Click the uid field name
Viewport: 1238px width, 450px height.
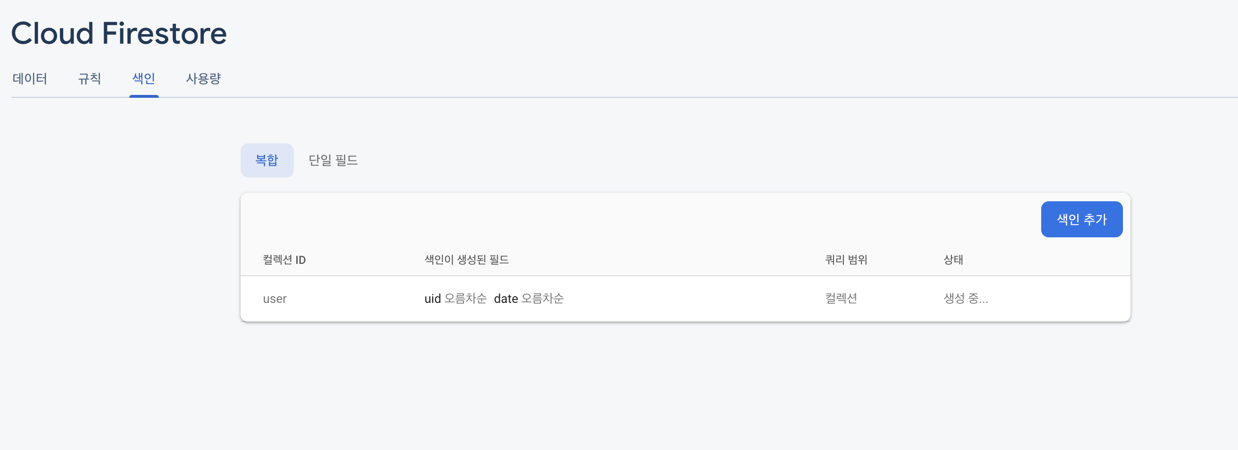pyautogui.click(x=433, y=299)
